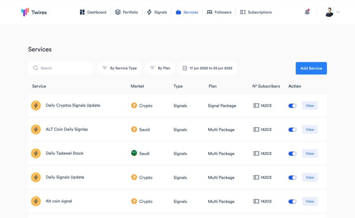The image size is (355, 218).
Task: Click lightning icon of ALT Coin Daily Signlas
Action: [x=36, y=129]
